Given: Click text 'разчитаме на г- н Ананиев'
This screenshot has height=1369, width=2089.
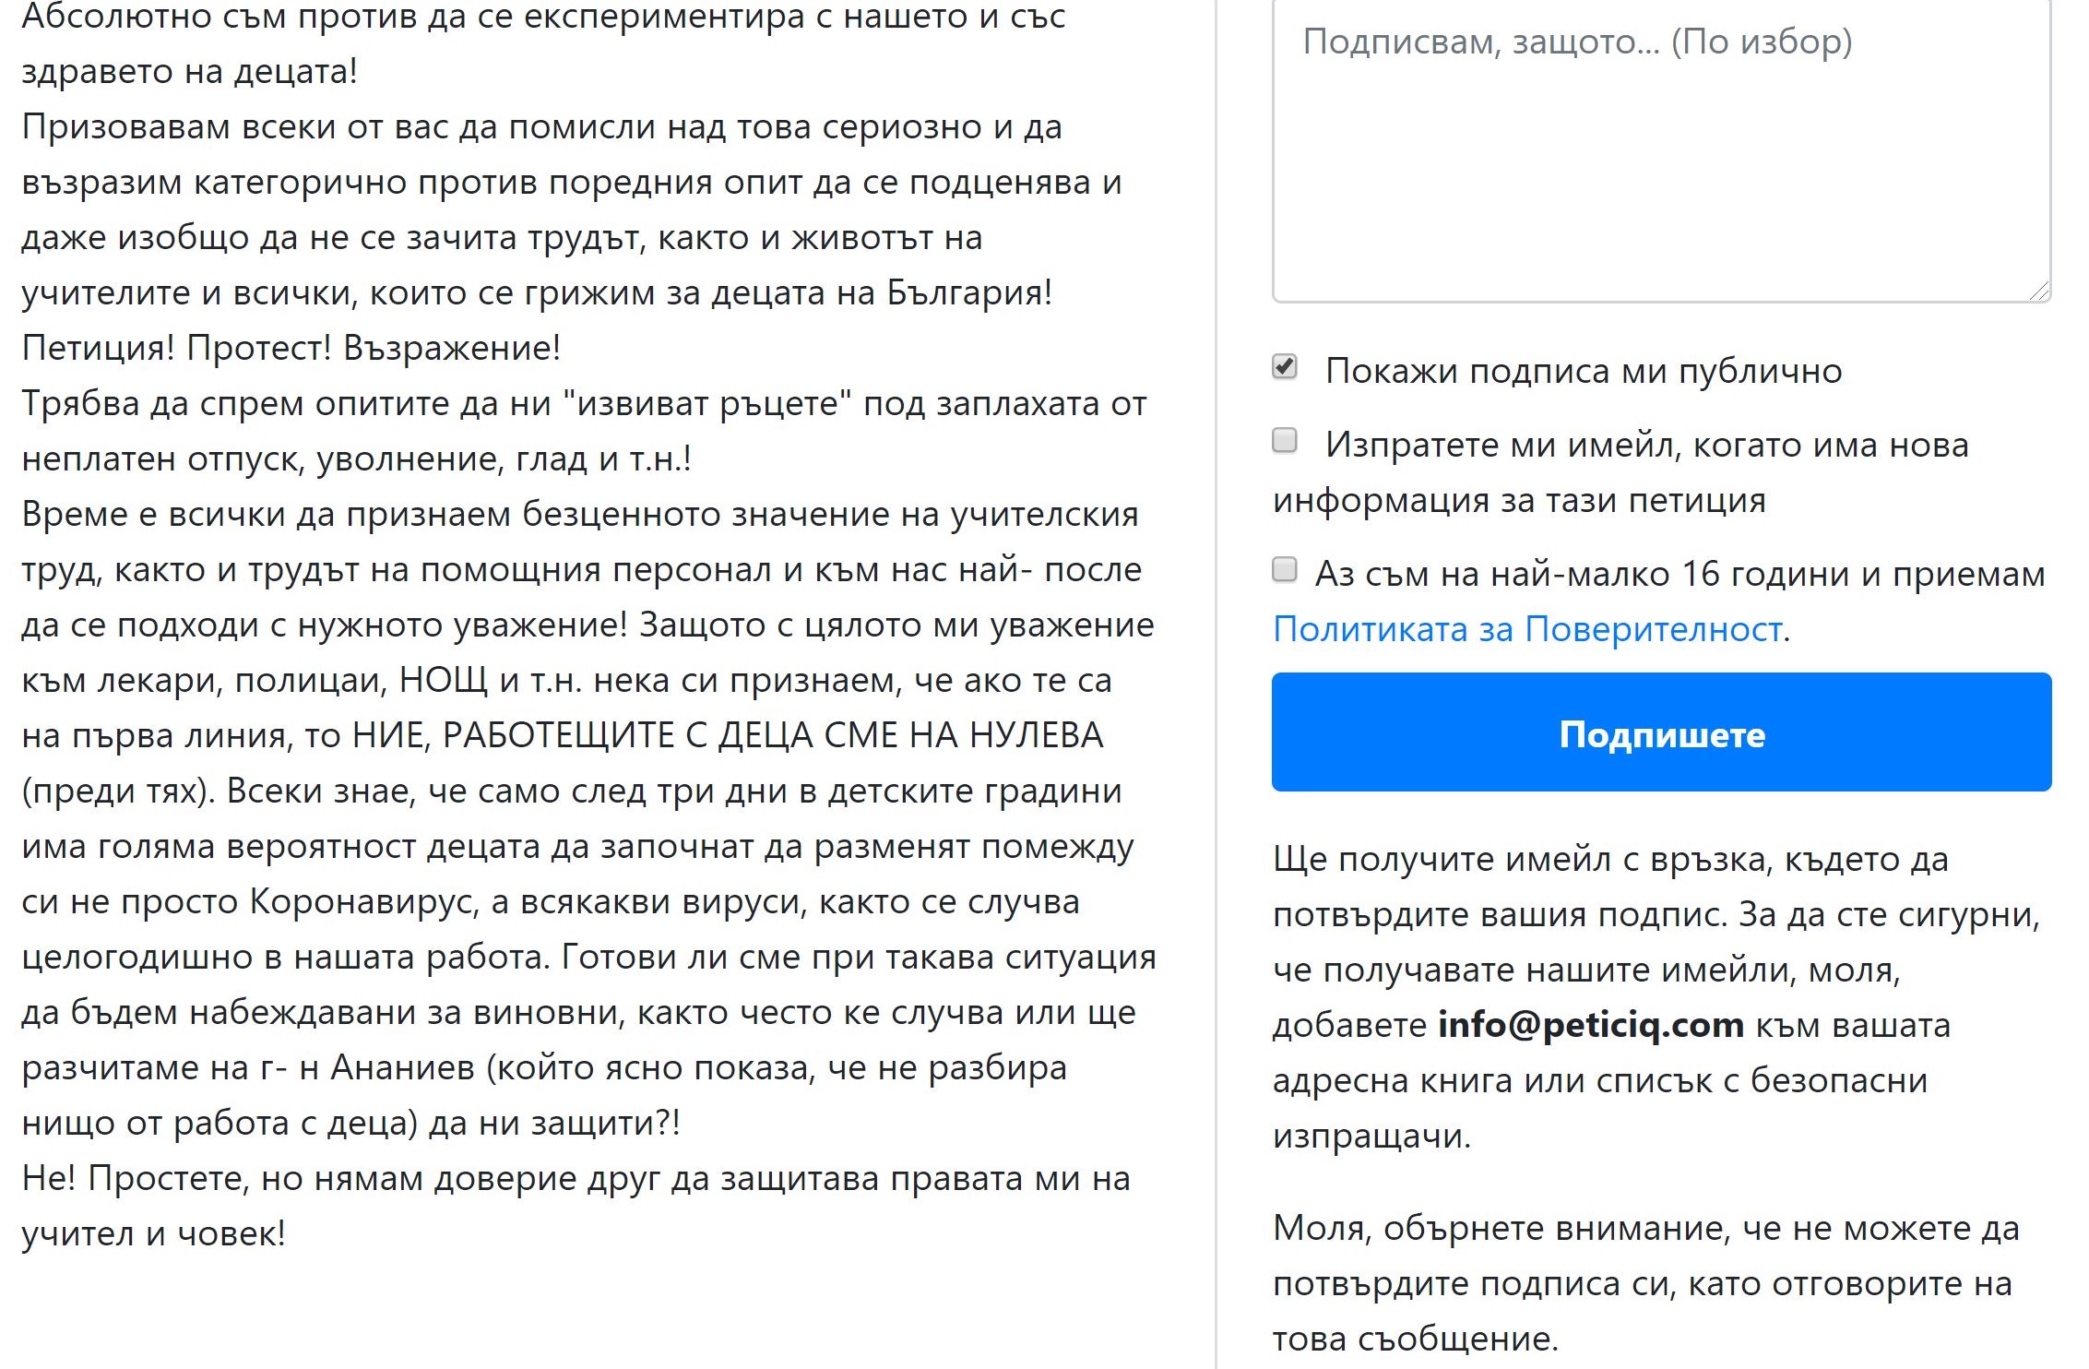Looking at the screenshot, I should point(249,1067).
